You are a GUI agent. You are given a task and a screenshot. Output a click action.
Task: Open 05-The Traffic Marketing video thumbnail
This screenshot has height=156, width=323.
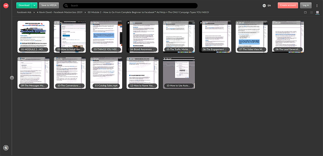(x=179, y=37)
